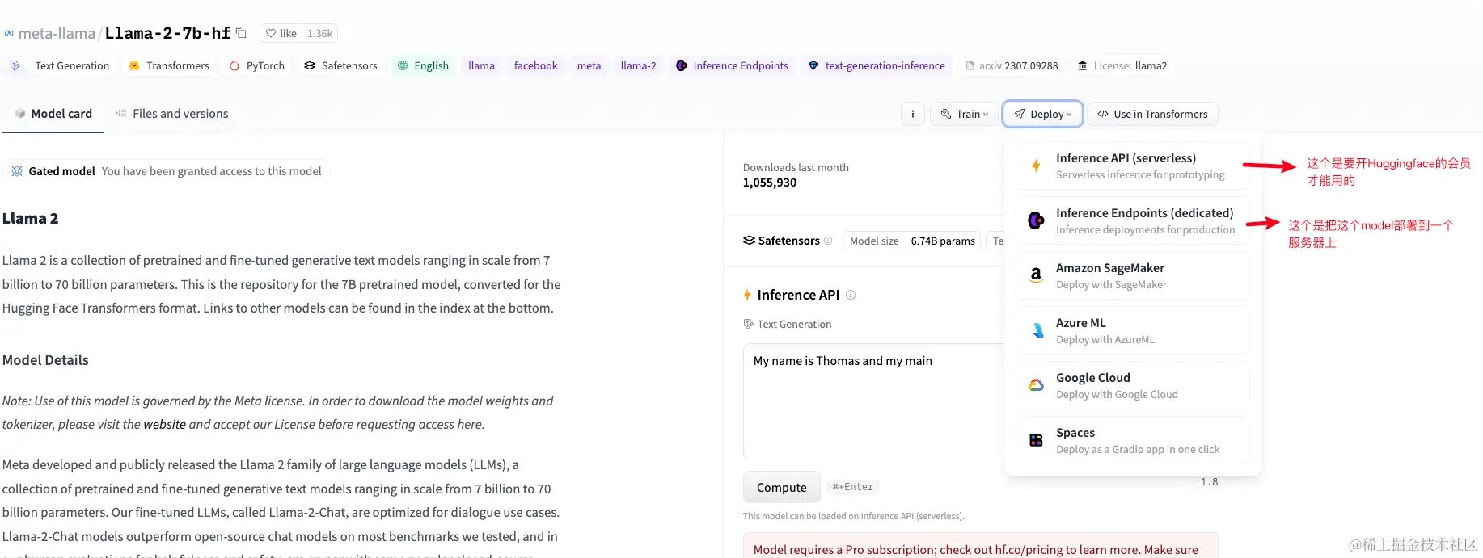1483x558 pixels.
Task: Click the Gated model badge icon
Action: tap(17, 171)
